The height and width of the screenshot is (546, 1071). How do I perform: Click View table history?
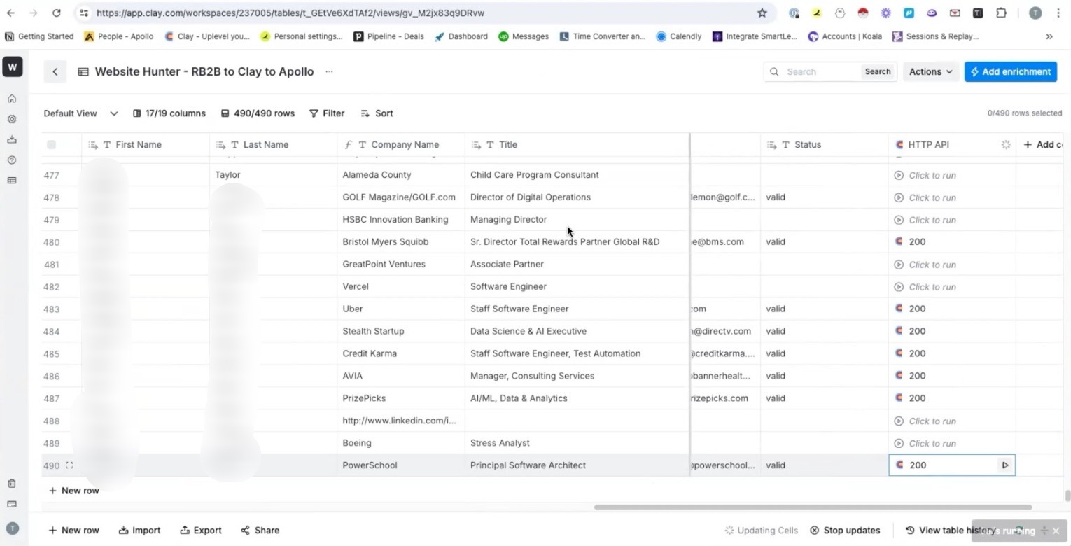pyautogui.click(x=949, y=531)
